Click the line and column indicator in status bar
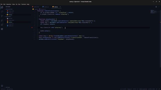The height and width of the screenshot is (90, 161). [123, 89]
